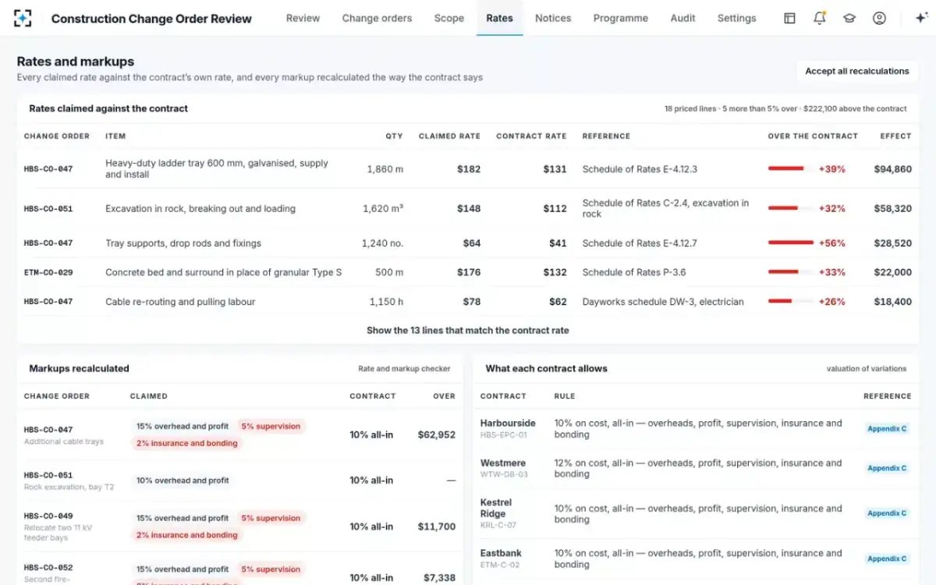Click the $62,952 over amount
Viewport: 936px width, 585px height.
[x=437, y=434]
